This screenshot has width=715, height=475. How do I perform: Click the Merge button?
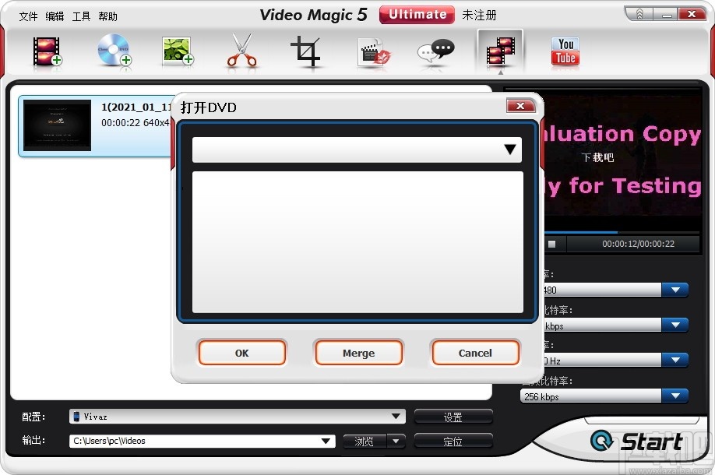(x=357, y=352)
